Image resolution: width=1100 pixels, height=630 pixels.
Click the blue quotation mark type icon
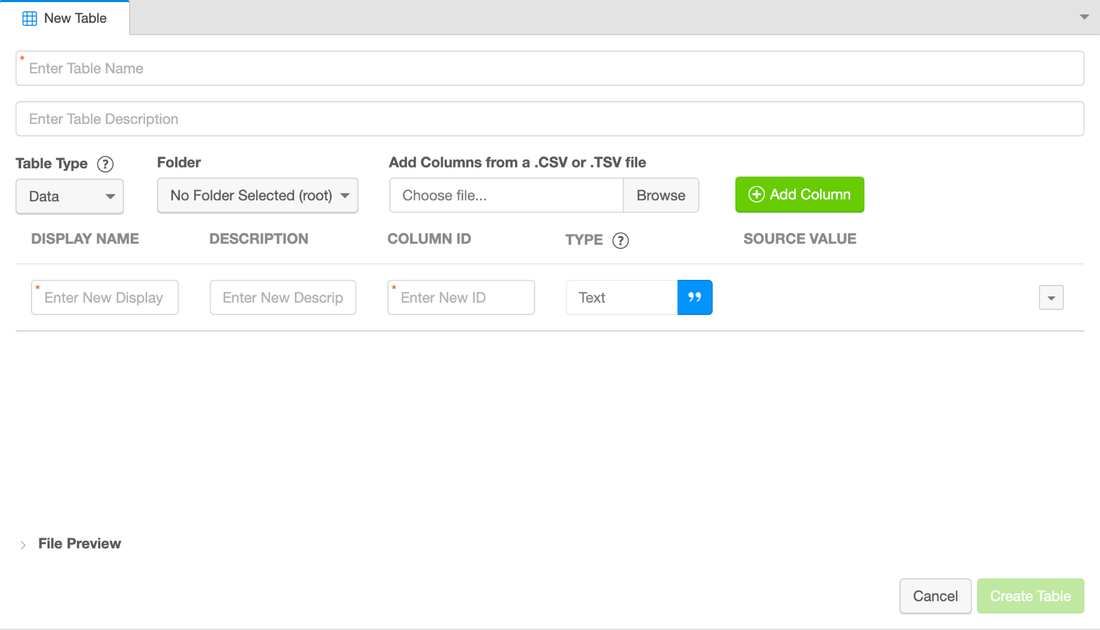[x=694, y=297]
